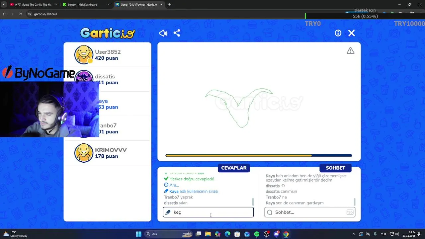Click the share room icon
Viewport: 425px width, 239px height.
177,33
